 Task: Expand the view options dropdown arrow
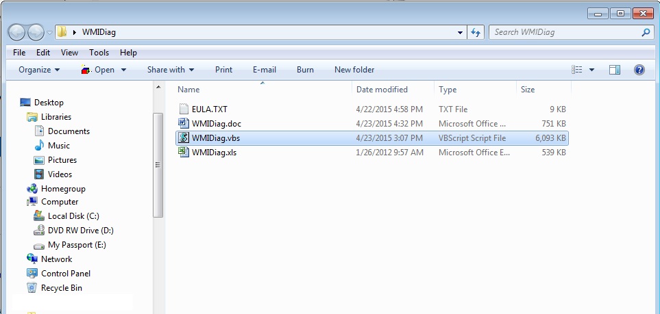coord(591,70)
